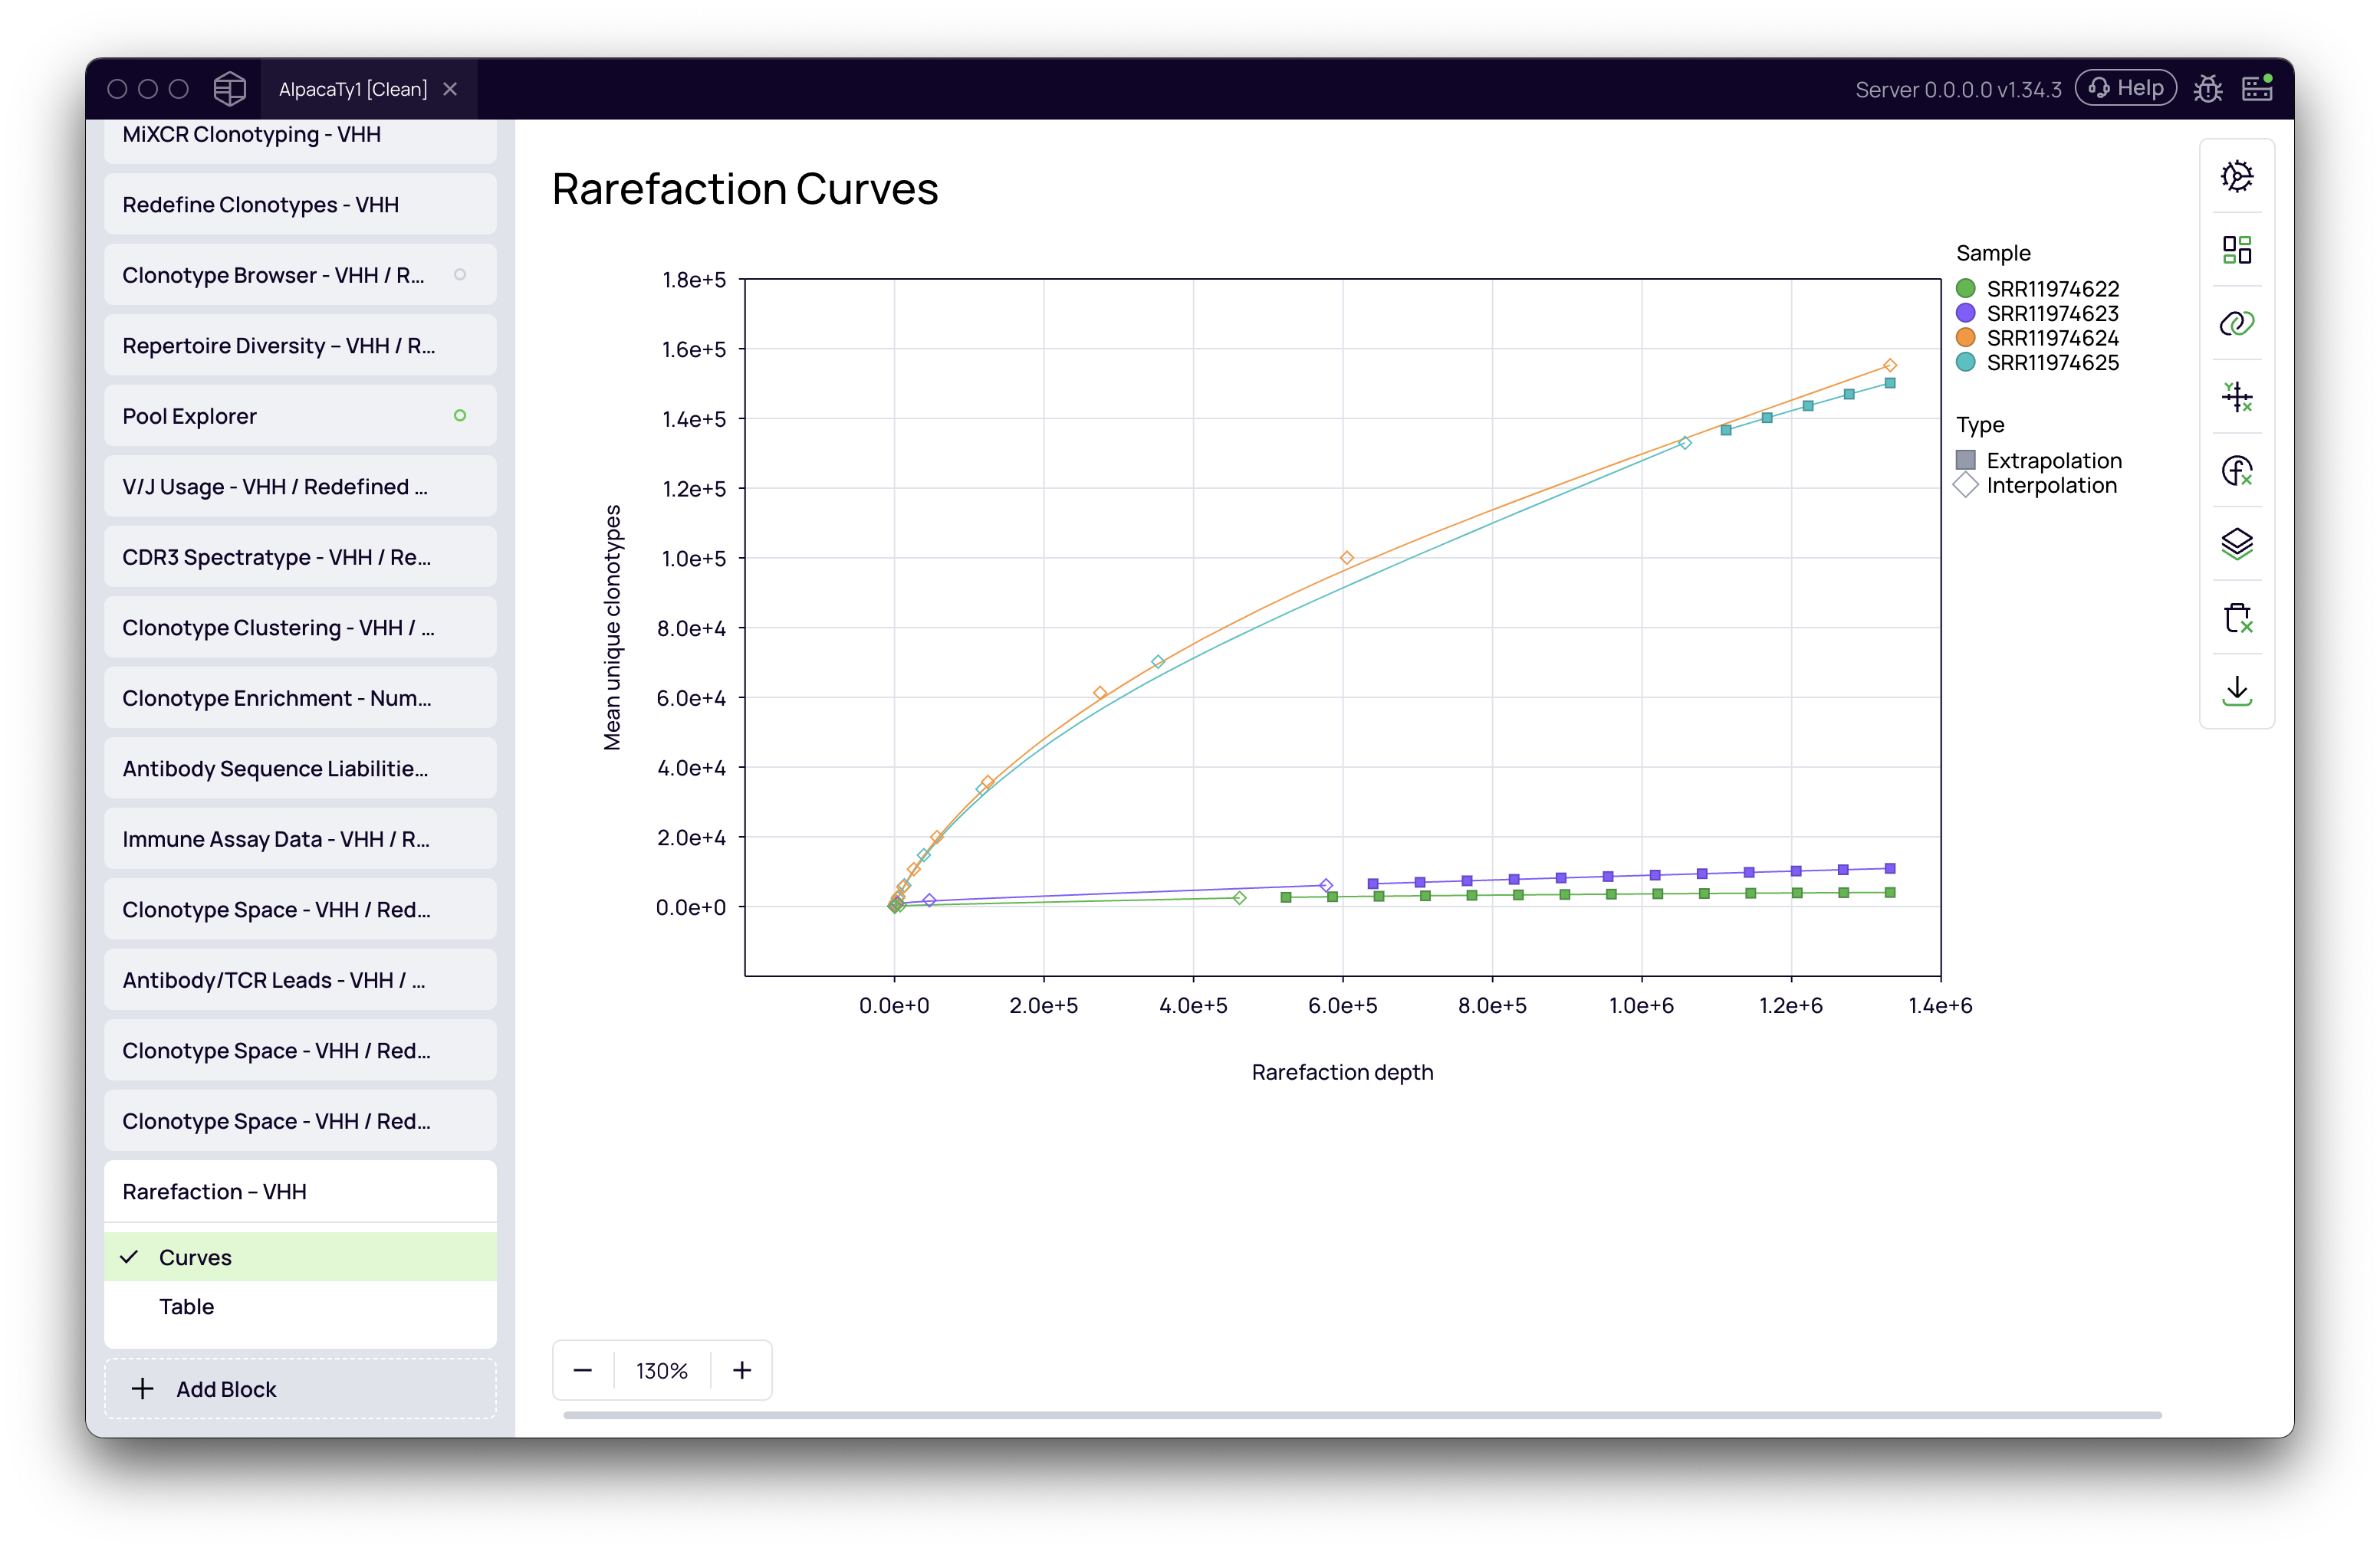This screenshot has height=1551, width=2380.
Task: Click the bug report icon
Action: (2207, 89)
